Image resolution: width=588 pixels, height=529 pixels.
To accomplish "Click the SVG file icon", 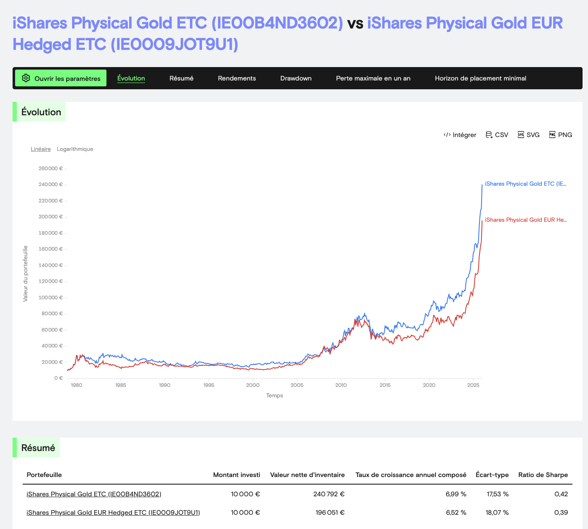I will coord(521,135).
